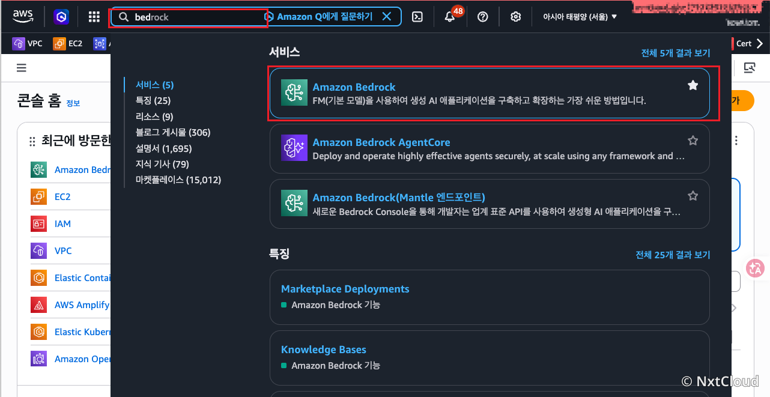This screenshot has width=770, height=397.
Task: Open Amazon Bedrock(Mantle 엔드포인트) result
Action: (490, 204)
